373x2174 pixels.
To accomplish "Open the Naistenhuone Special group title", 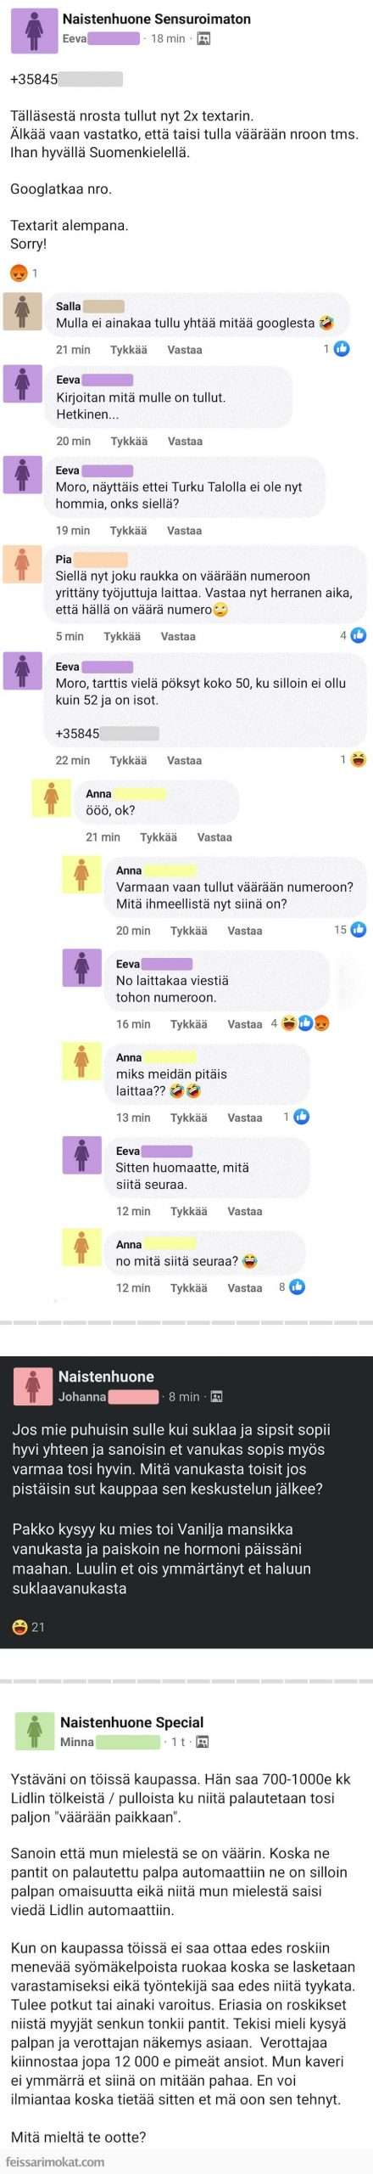I will coord(131,1722).
